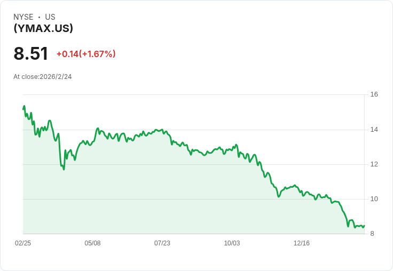
Task: Click the 12 y-axis price label
Action: point(374,164)
